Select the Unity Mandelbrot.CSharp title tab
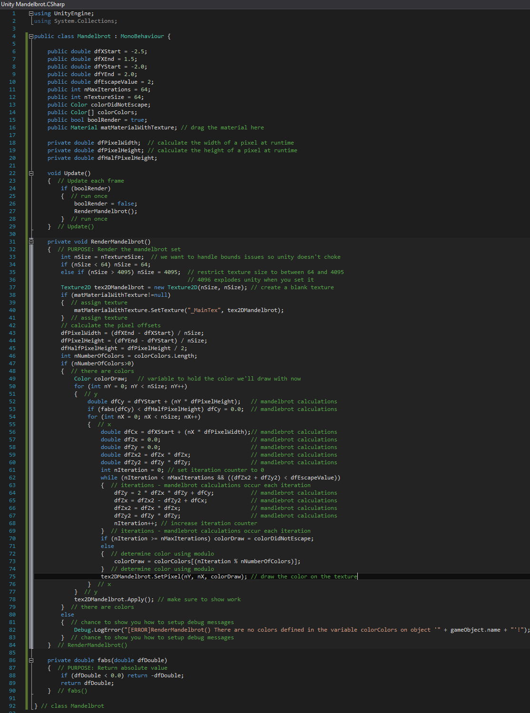 click(x=33, y=4)
